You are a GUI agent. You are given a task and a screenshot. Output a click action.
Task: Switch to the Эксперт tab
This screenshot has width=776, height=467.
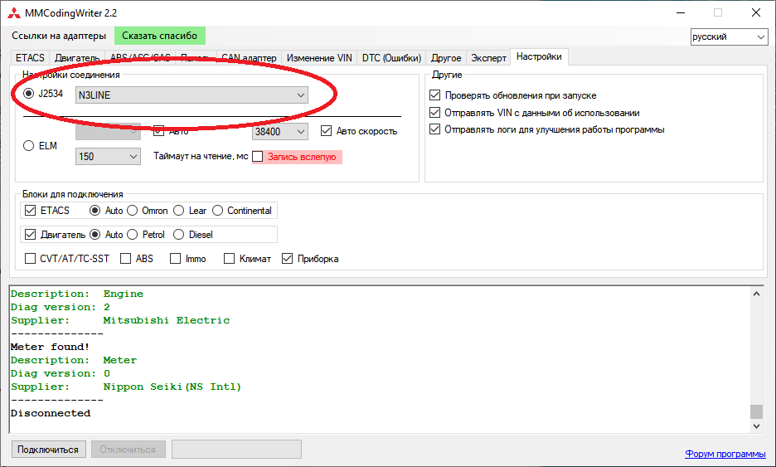488,58
